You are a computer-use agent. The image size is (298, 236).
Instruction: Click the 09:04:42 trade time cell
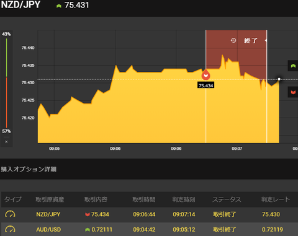click(x=144, y=230)
